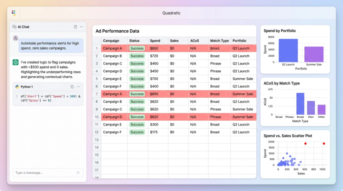Click the tallest bar in ACoS by Match Type chart
Screen dimensions: 343x191
[300, 104]
